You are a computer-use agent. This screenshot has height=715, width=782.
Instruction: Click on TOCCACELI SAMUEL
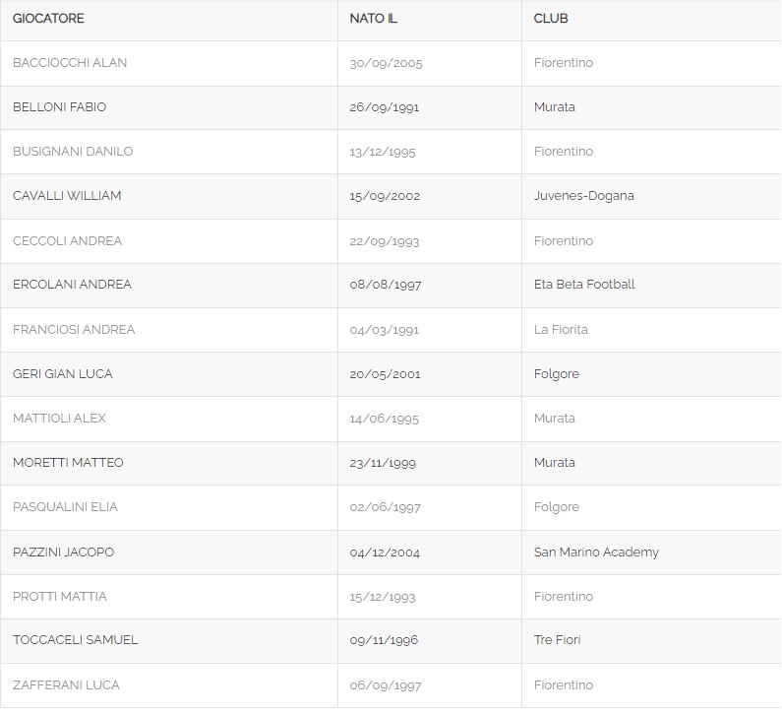point(76,640)
